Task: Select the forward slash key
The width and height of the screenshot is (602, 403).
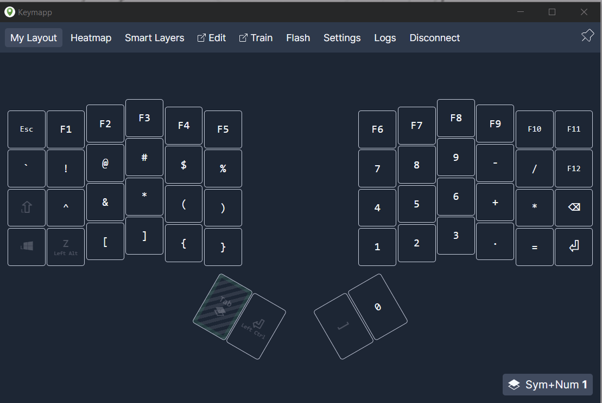Action: 535,168
